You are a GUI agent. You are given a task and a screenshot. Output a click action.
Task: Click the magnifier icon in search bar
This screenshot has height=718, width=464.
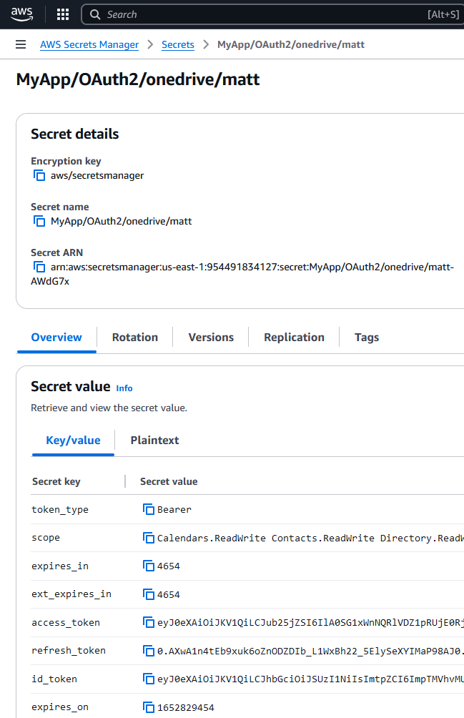click(x=95, y=14)
